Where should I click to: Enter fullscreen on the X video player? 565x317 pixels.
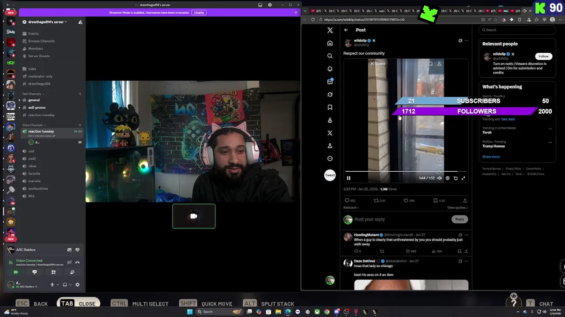[463, 178]
